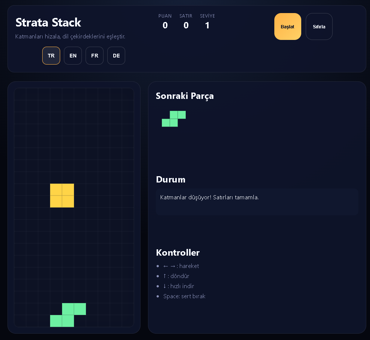Click the Sonraki Parça heading
370x340 pixels.
click(x=185, y=96)
